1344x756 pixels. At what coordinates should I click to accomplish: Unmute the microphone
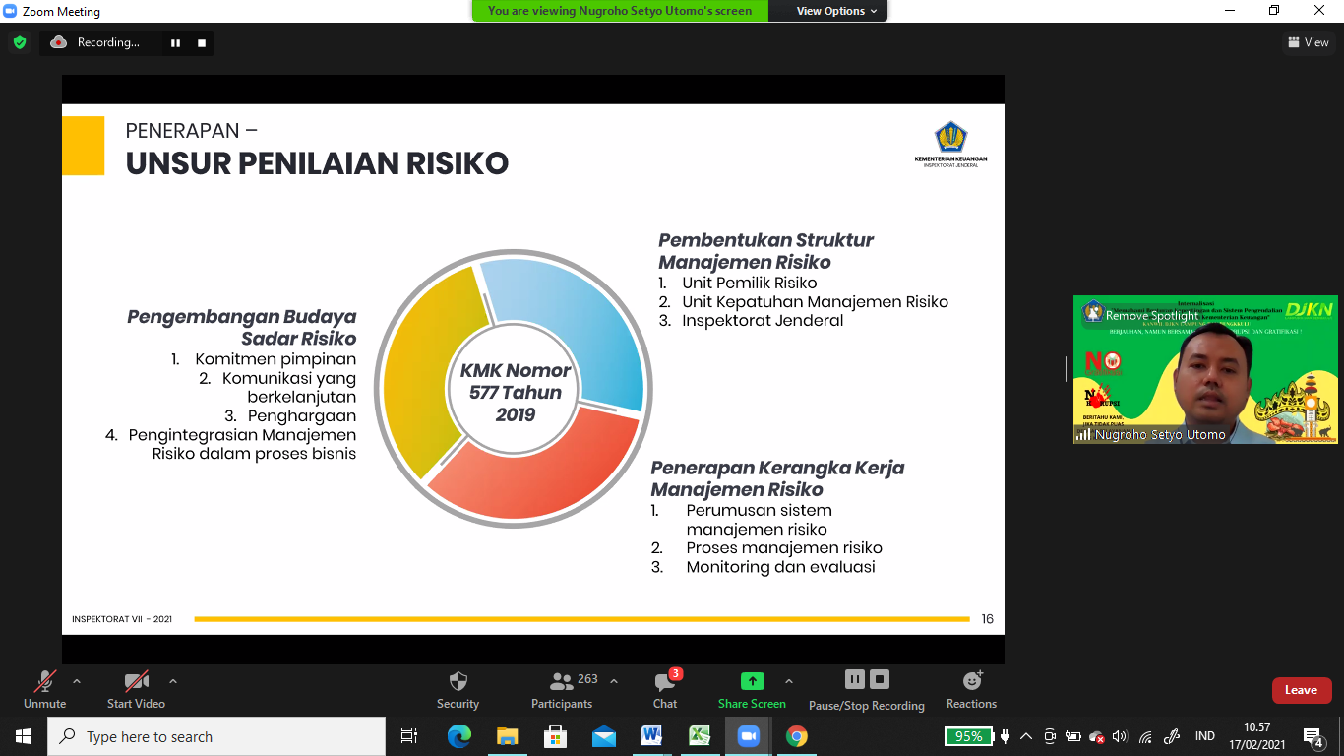point(45,689)
